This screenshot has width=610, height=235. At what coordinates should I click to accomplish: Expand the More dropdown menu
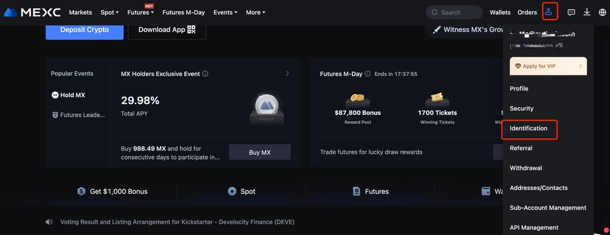tap(256, 12)
